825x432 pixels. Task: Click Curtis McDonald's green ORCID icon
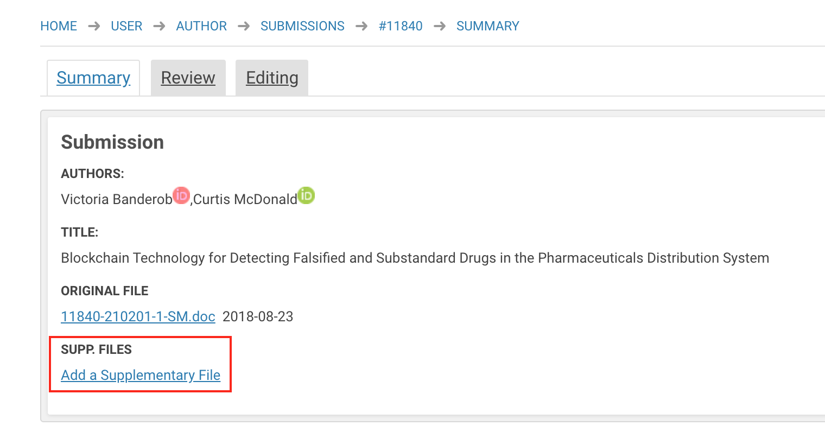click(306, 195)
